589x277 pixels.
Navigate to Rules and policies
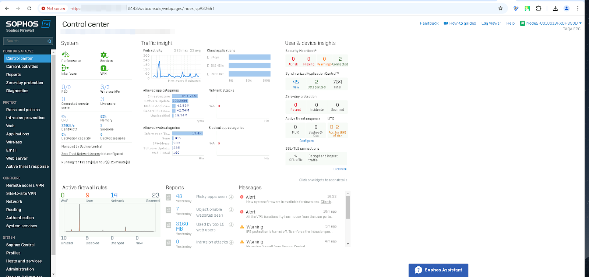tap(23, 110)
